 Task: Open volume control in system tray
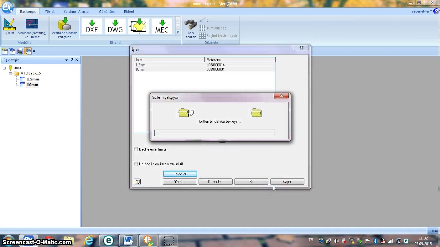point(336,241)
